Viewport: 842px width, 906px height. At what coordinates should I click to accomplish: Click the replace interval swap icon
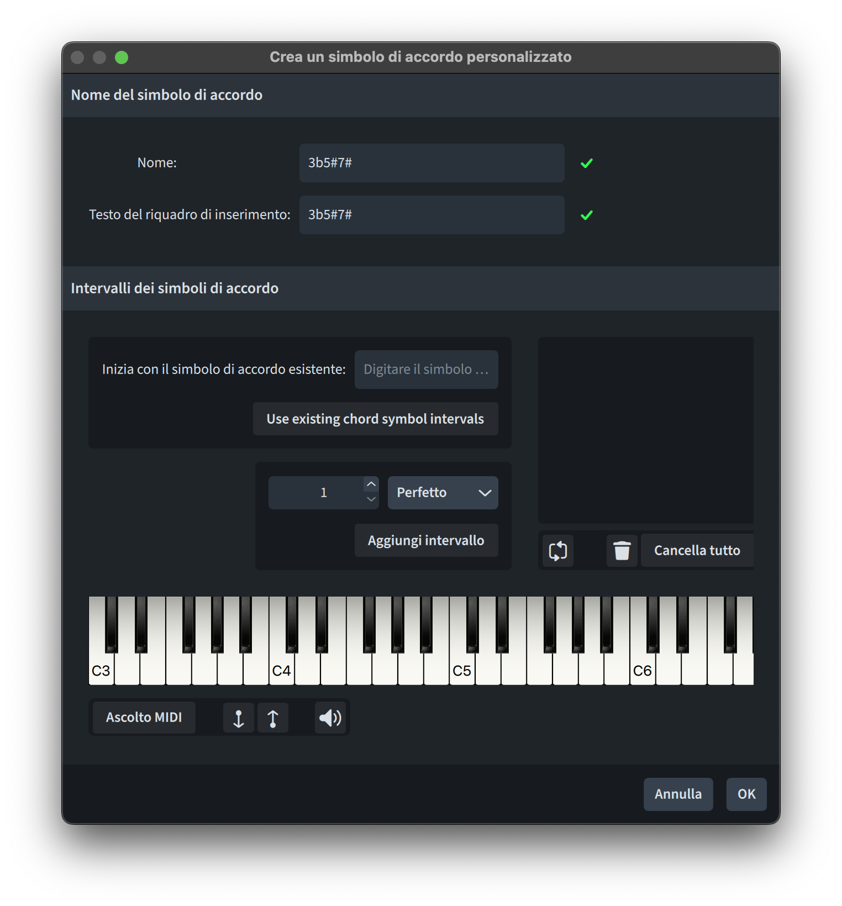pos(557,551)
